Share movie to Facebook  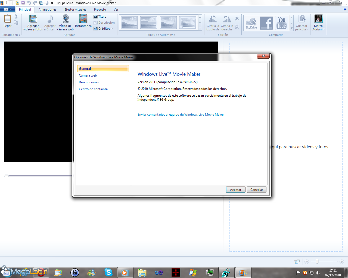266,23
